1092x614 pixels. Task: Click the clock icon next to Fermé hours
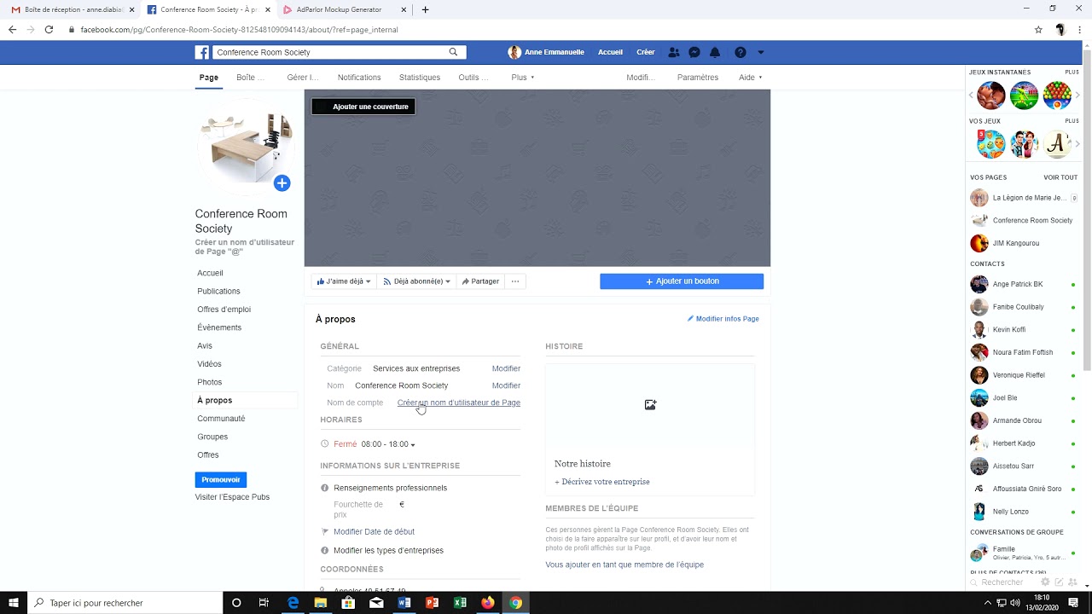pos(324,443)
